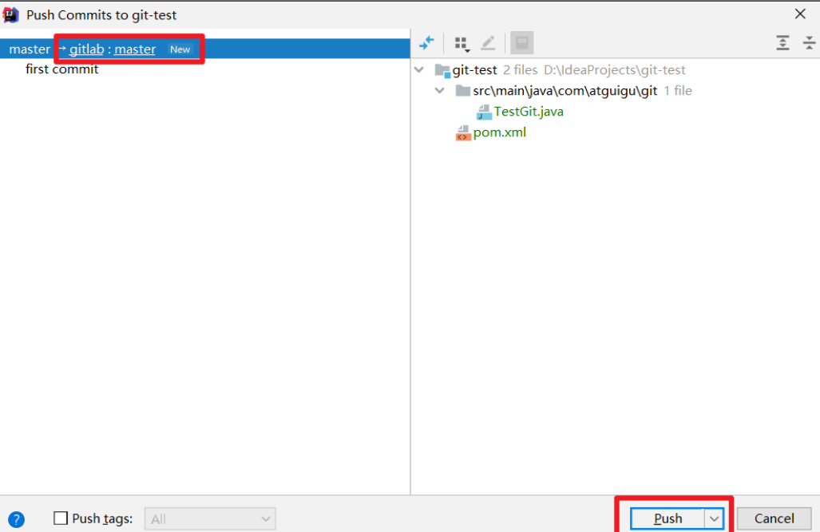
Task: Click the Push button
Action: pyautogui.click(x=667, y=518)
